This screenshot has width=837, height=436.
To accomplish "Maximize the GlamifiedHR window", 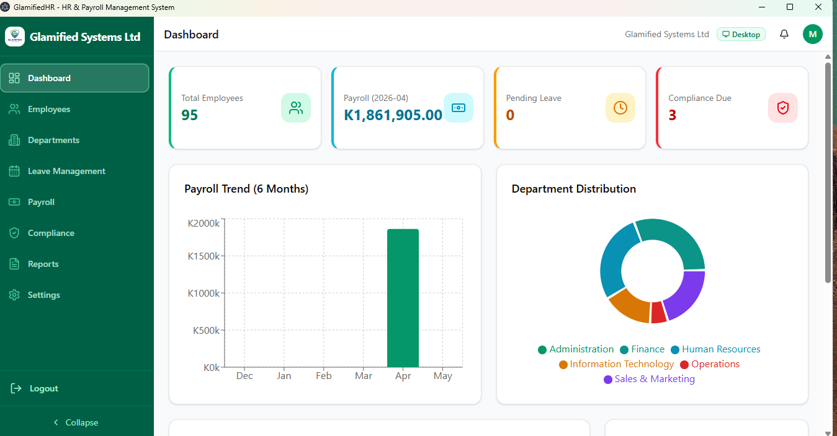I will click(x=790, y=7).
